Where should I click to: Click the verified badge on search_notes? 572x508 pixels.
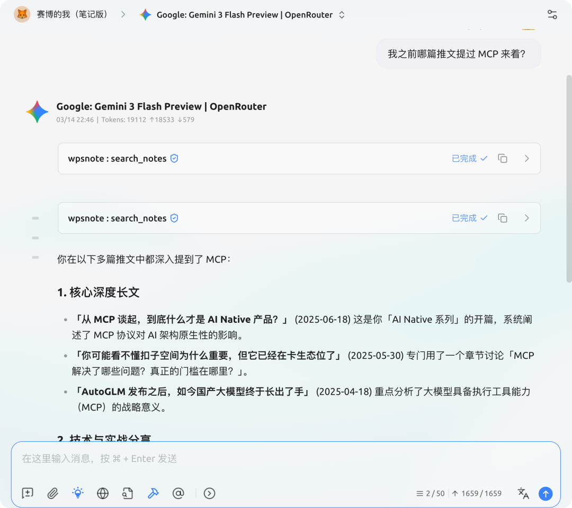174,158
